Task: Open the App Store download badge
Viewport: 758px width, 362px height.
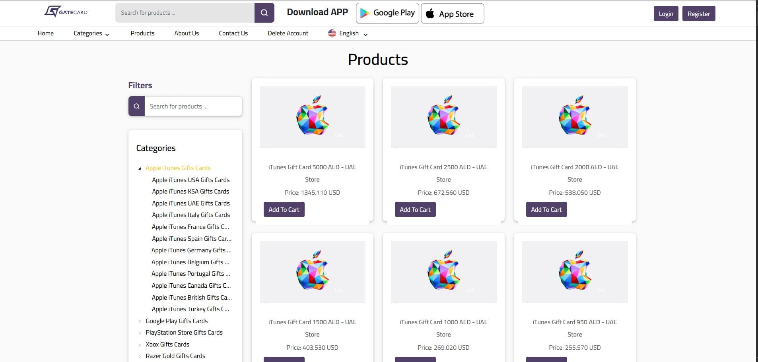Action: (453, 14)
